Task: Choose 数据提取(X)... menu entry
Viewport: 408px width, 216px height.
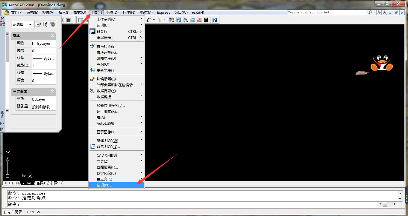Action: tap(117, 91)
